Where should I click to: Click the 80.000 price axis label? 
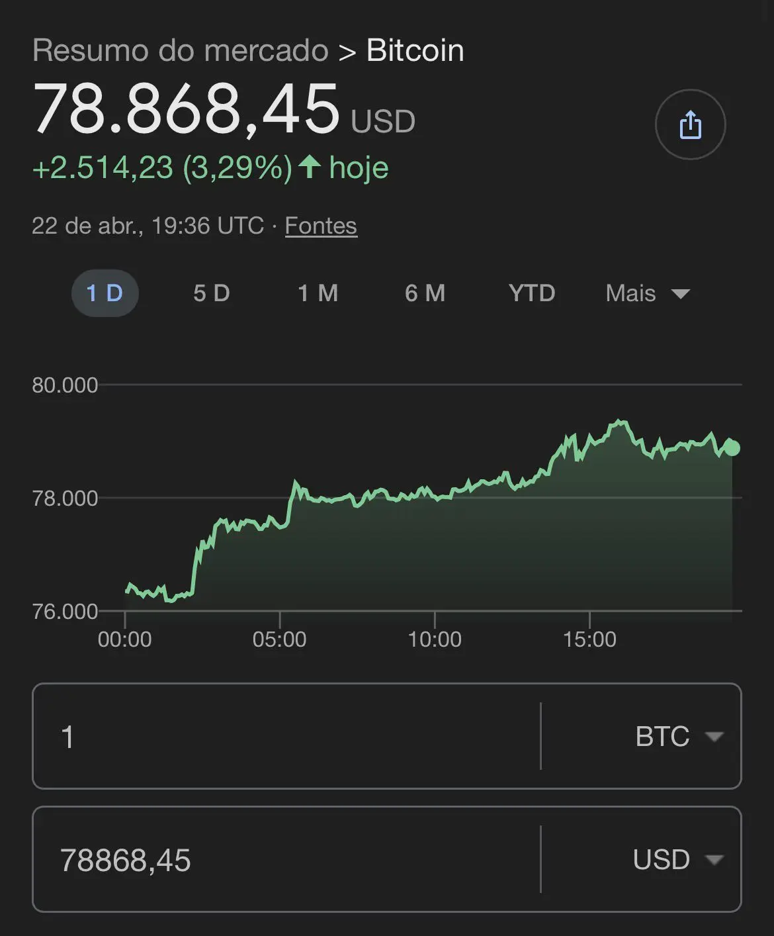(x=65, y=385)
